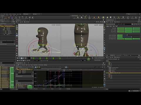Click the right viewport camera menu button
141x105 pixels.
(x=101, y=25)
